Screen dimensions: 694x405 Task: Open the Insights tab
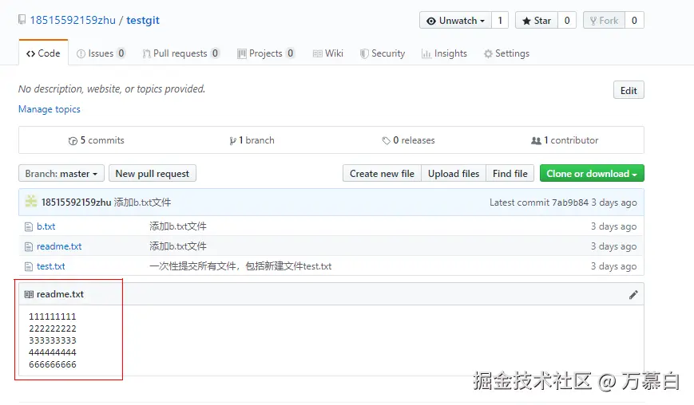point(444,53)
